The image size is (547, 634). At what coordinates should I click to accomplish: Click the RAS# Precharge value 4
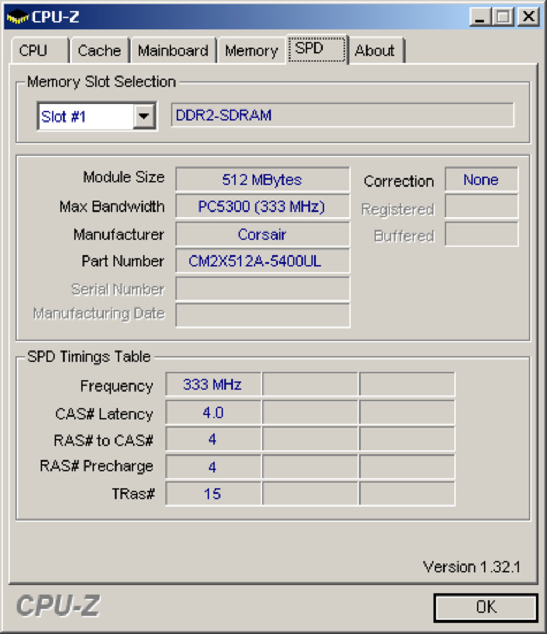coord(213,467)
